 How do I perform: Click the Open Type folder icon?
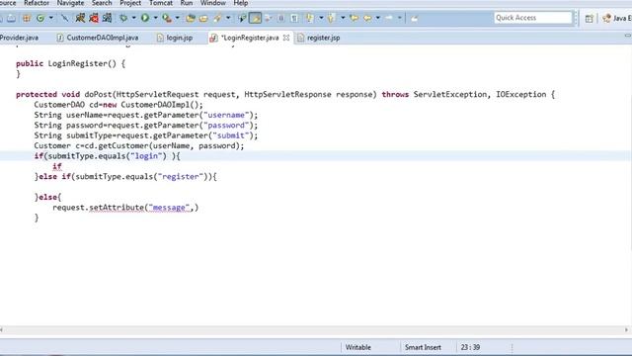point(191,18)
